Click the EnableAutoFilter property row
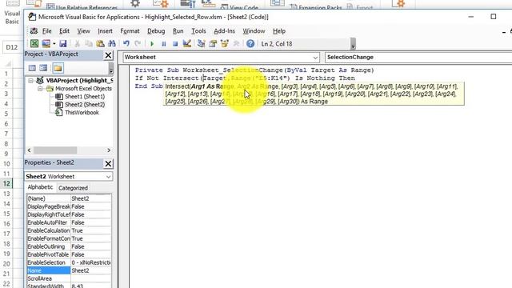Image resolution: width=512 pixels, height=288 pixels. click(69, 222)
